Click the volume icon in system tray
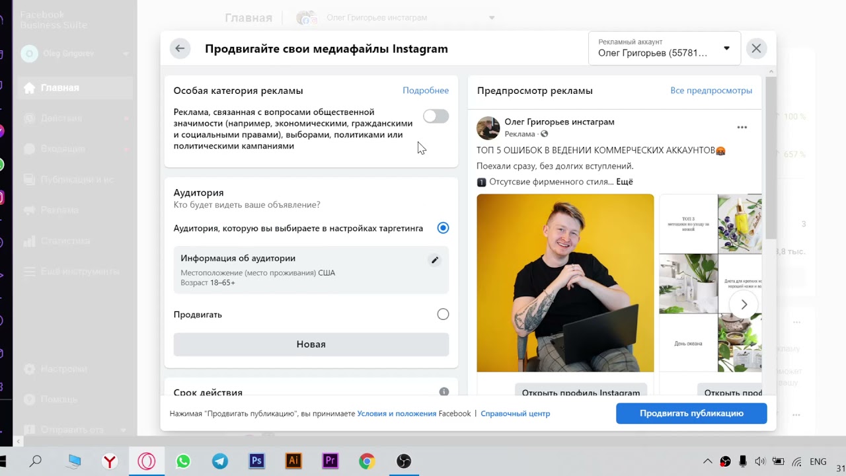 (x=760, y=461)
